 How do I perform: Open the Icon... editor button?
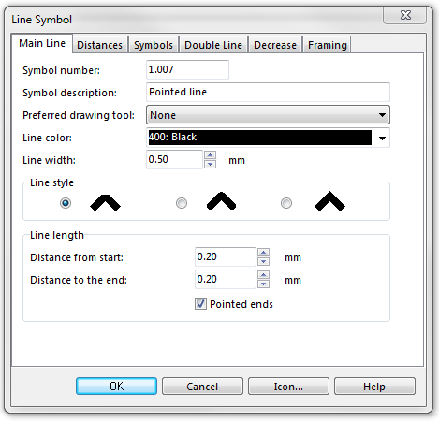(x=288, y=387)
